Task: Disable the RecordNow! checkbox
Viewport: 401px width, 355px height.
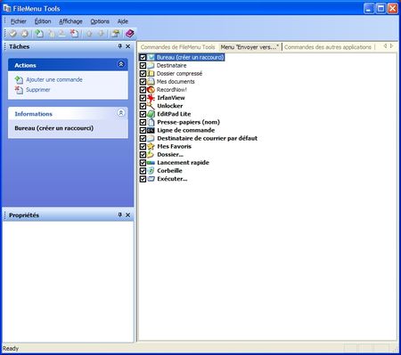Action: pyautogui.click(x=143, y=90)
